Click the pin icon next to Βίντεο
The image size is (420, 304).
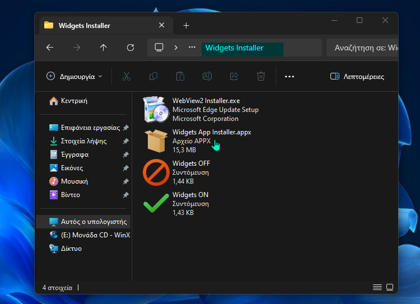[x=125, y=195]
